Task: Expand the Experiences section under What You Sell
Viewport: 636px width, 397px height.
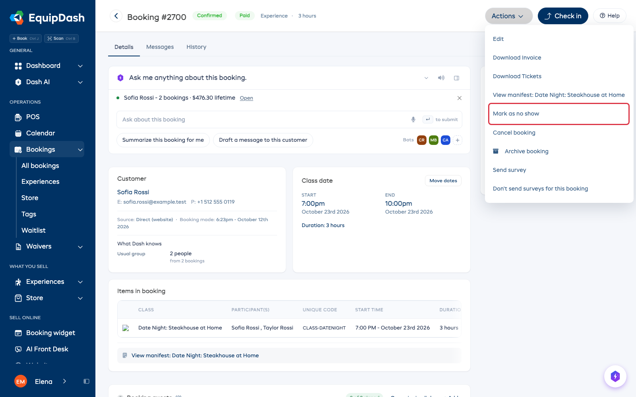Action: coord(80,282)
